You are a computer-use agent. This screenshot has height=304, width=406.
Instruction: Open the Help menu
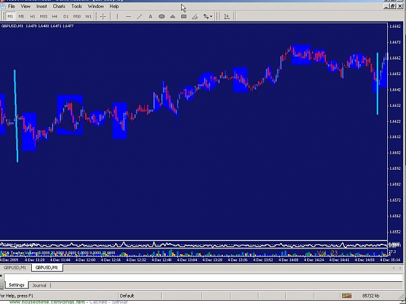(114, 6)
